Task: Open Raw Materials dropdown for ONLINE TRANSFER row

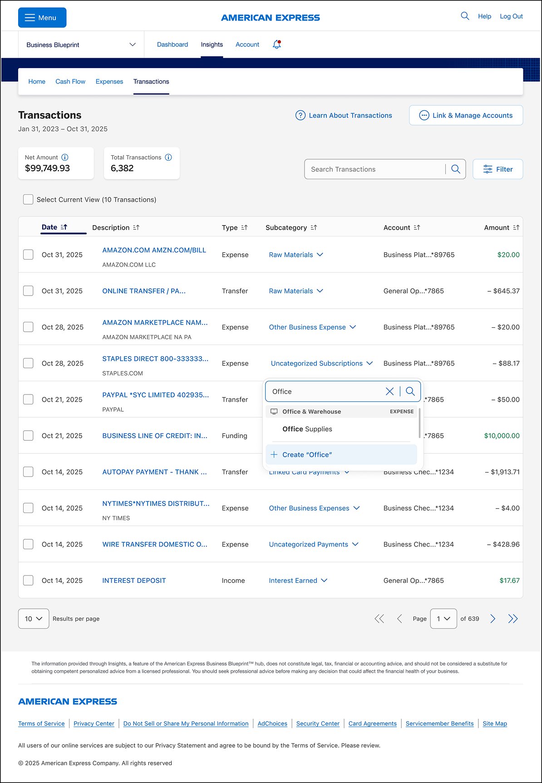Action: [x=296, y=291]
